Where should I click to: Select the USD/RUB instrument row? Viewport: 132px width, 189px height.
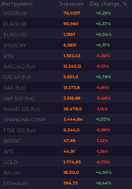tap(66, 13)
